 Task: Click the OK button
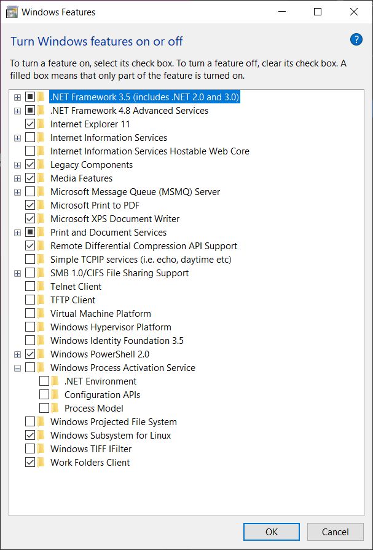pyautogui.click(x=272, y=532)
